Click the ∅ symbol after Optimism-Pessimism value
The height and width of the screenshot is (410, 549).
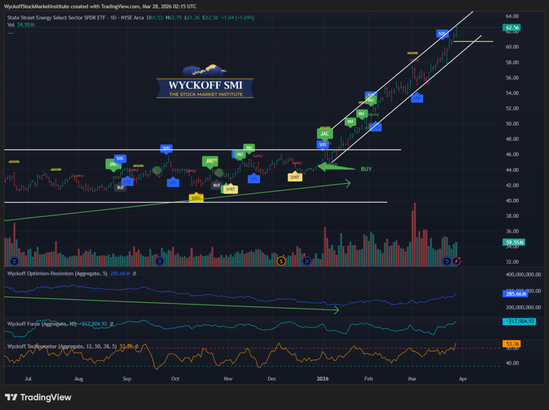(134, 274)
